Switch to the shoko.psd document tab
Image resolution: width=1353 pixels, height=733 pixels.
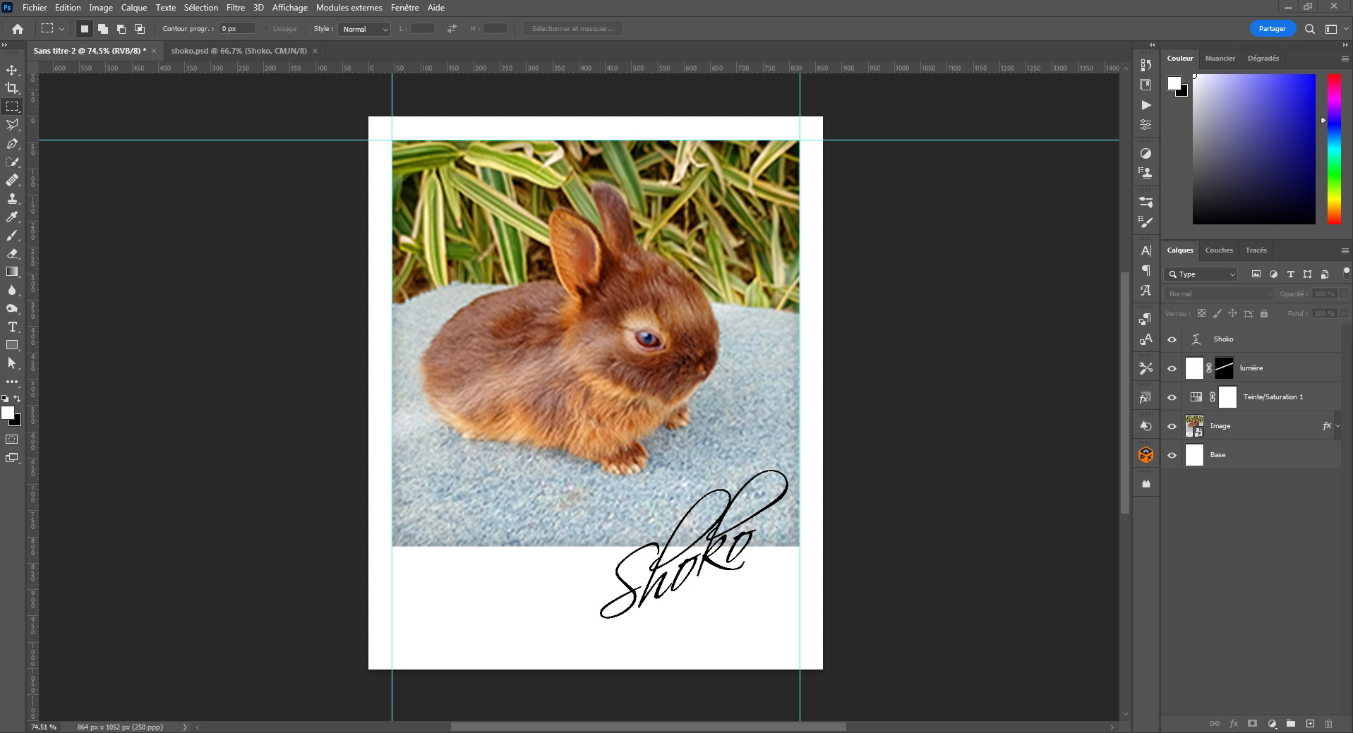point(239,51)
